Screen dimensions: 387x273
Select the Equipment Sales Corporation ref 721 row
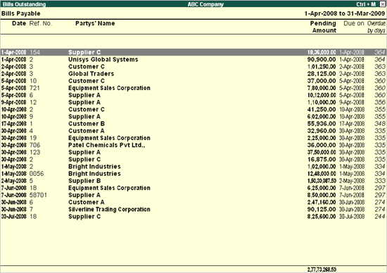tap(193, 88)
